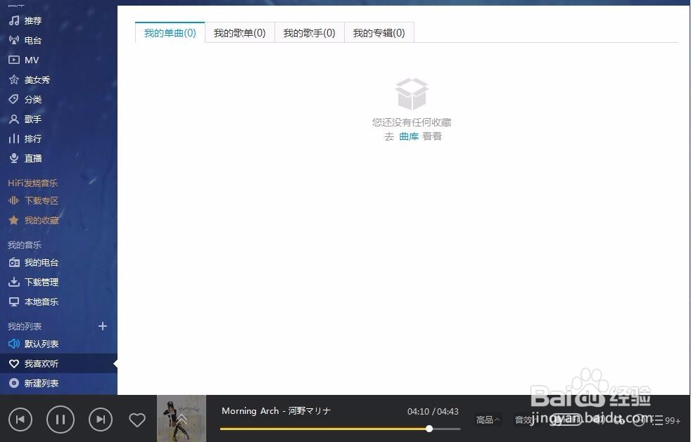Screen dimensions: 691x442
Task: Select the 我喜欢听 playlist
Action: coord(58,363)
